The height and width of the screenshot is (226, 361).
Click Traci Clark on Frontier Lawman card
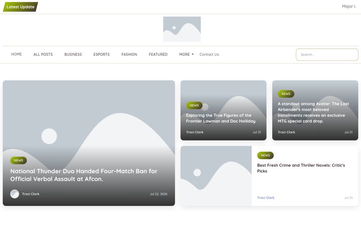point(195,132)
